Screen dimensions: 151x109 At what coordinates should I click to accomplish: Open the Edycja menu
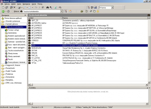pyautogui.click(x=7, y=4)
